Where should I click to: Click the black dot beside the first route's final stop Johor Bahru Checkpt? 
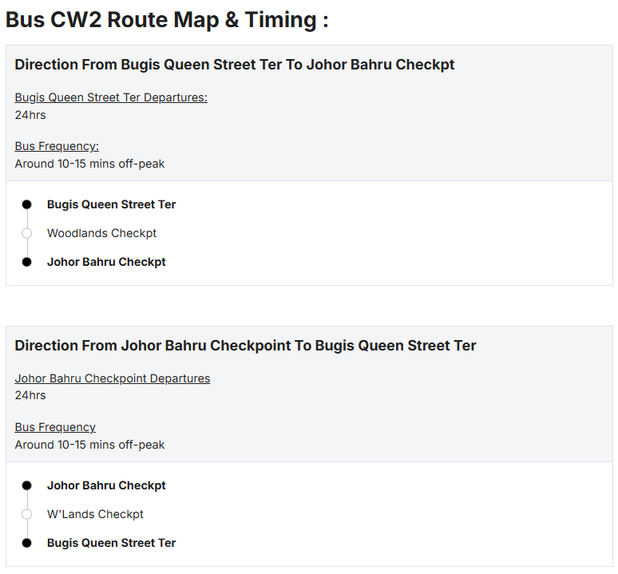pyautogui.click(x=26, y=262)
